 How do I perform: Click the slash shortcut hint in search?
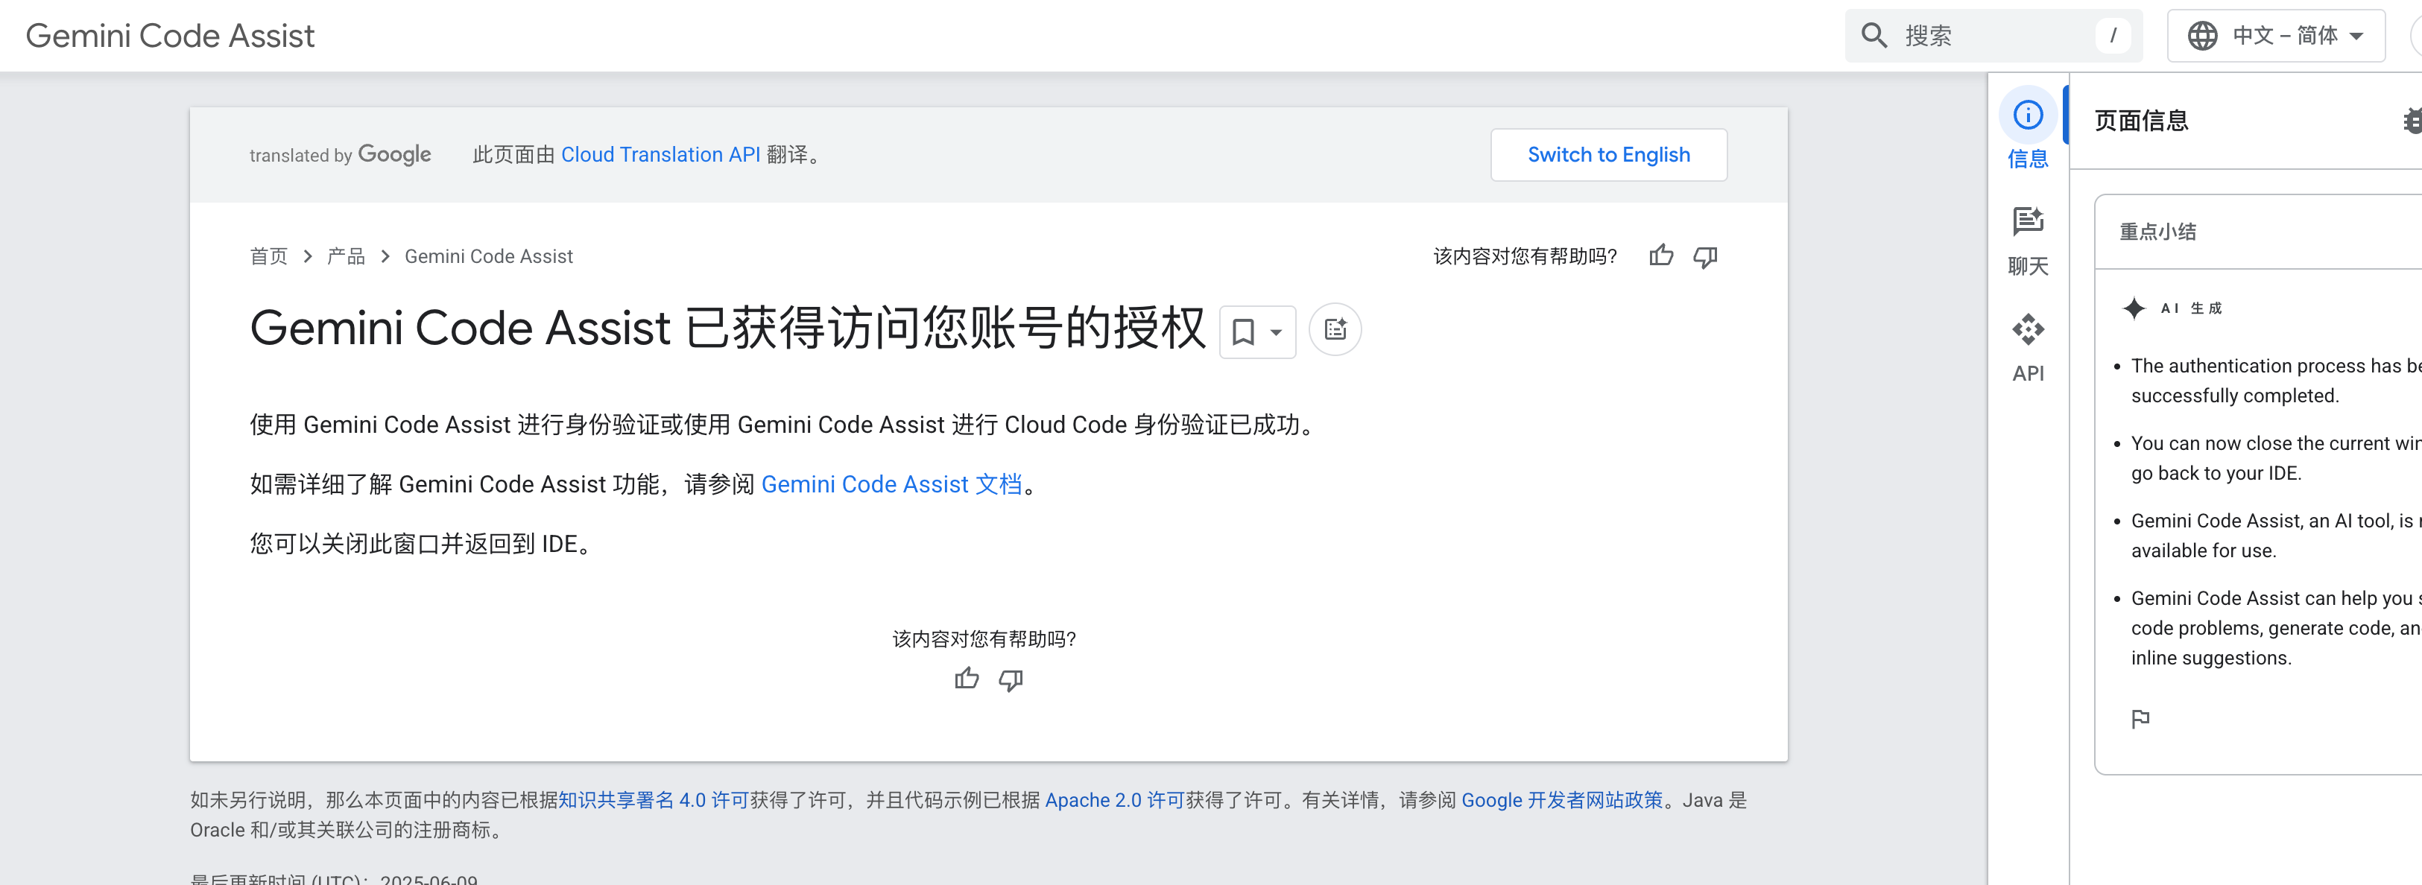(2113, 36)
